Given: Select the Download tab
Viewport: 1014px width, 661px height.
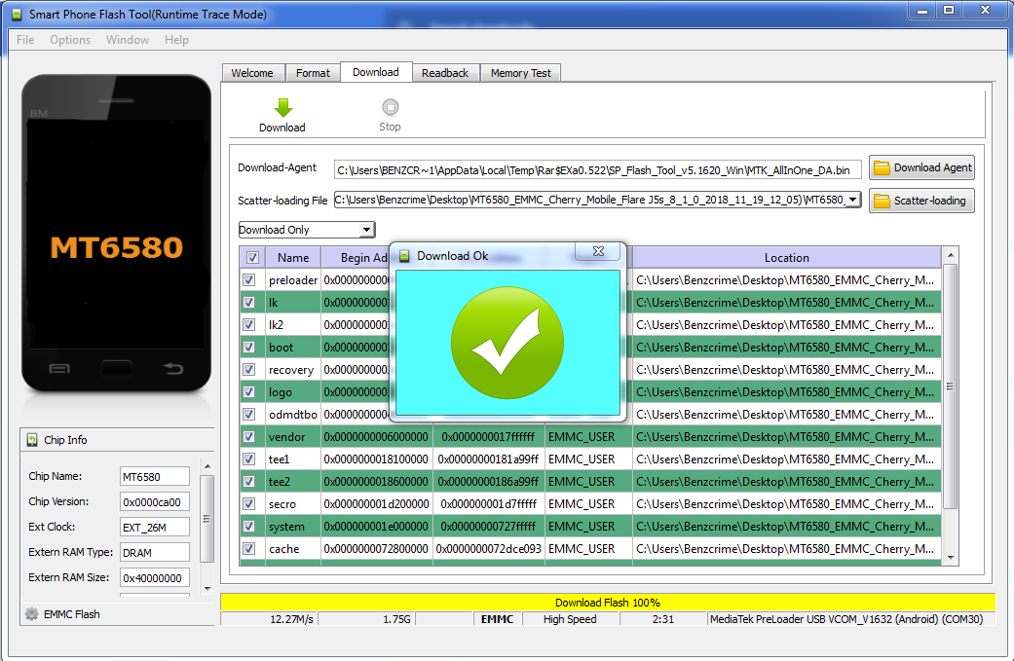Looking at the screenshot, I should click(x=376, y=72).
